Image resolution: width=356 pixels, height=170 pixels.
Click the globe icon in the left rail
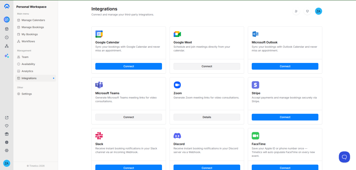click(7, 142)
